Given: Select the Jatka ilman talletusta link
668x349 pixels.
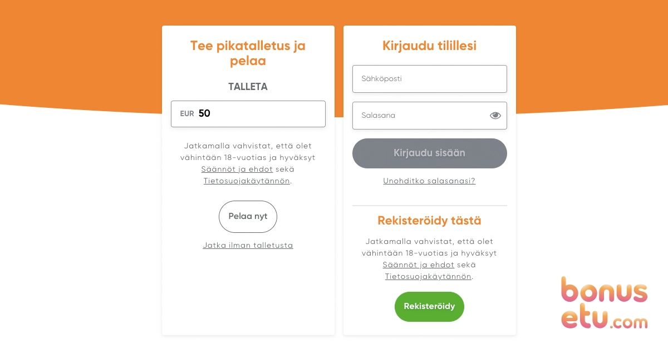Looking at the screenshot, I should 248,246.
